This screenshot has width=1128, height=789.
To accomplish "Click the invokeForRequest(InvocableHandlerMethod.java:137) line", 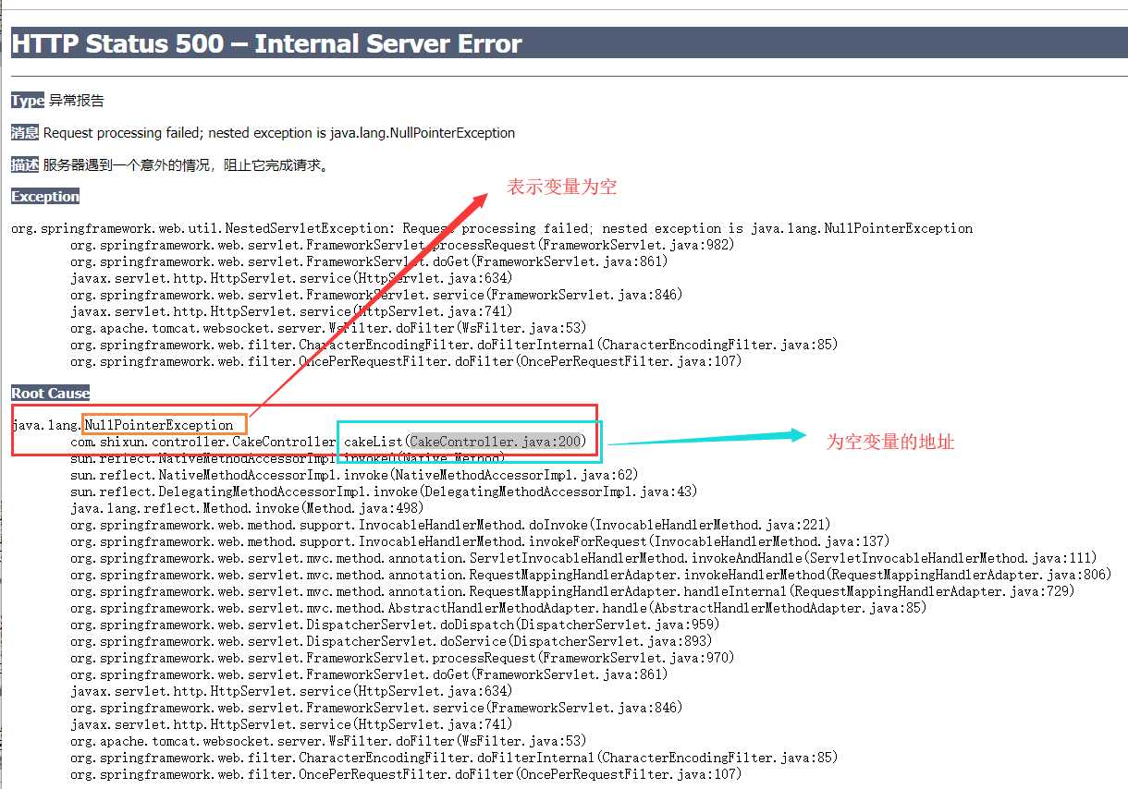I will (480, 541).
